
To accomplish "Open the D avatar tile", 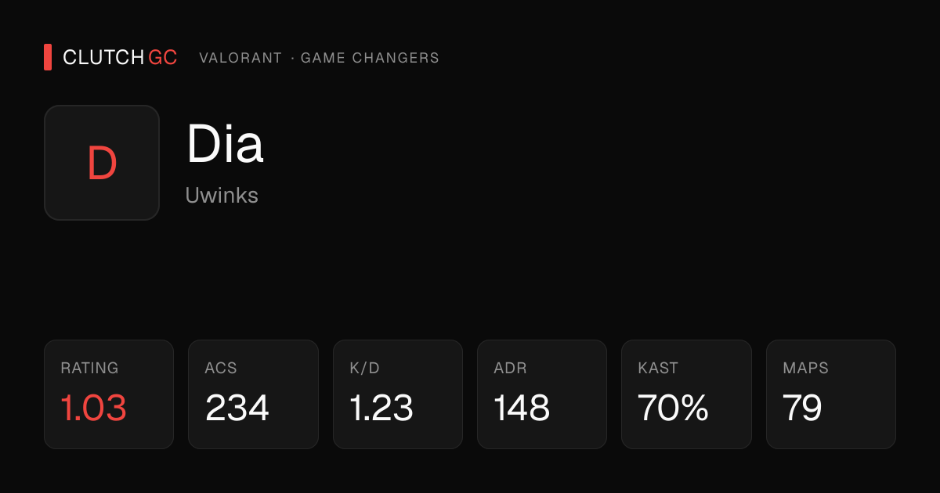I will [x=102, y=163].
